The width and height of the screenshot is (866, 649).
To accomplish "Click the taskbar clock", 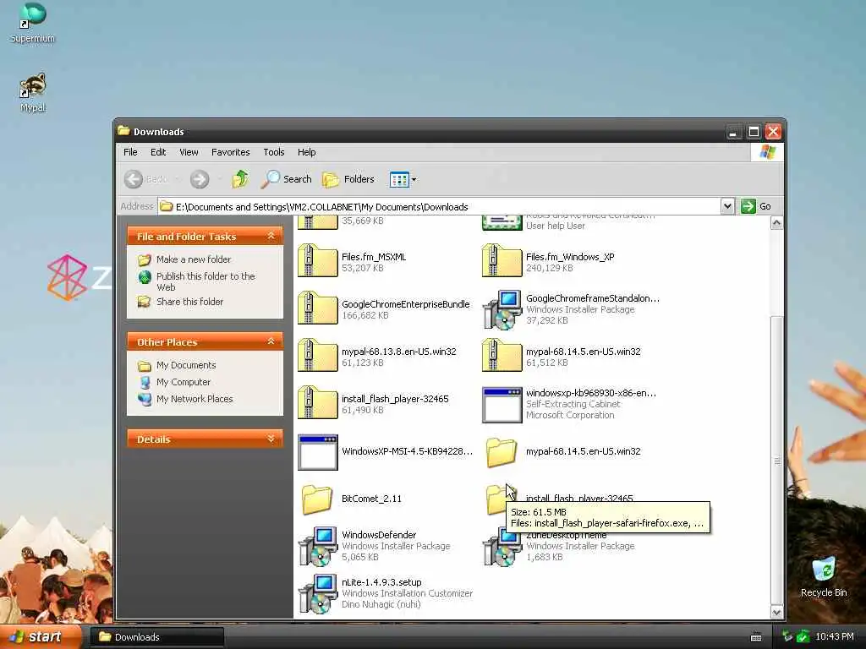I will [x=834, y=636].
